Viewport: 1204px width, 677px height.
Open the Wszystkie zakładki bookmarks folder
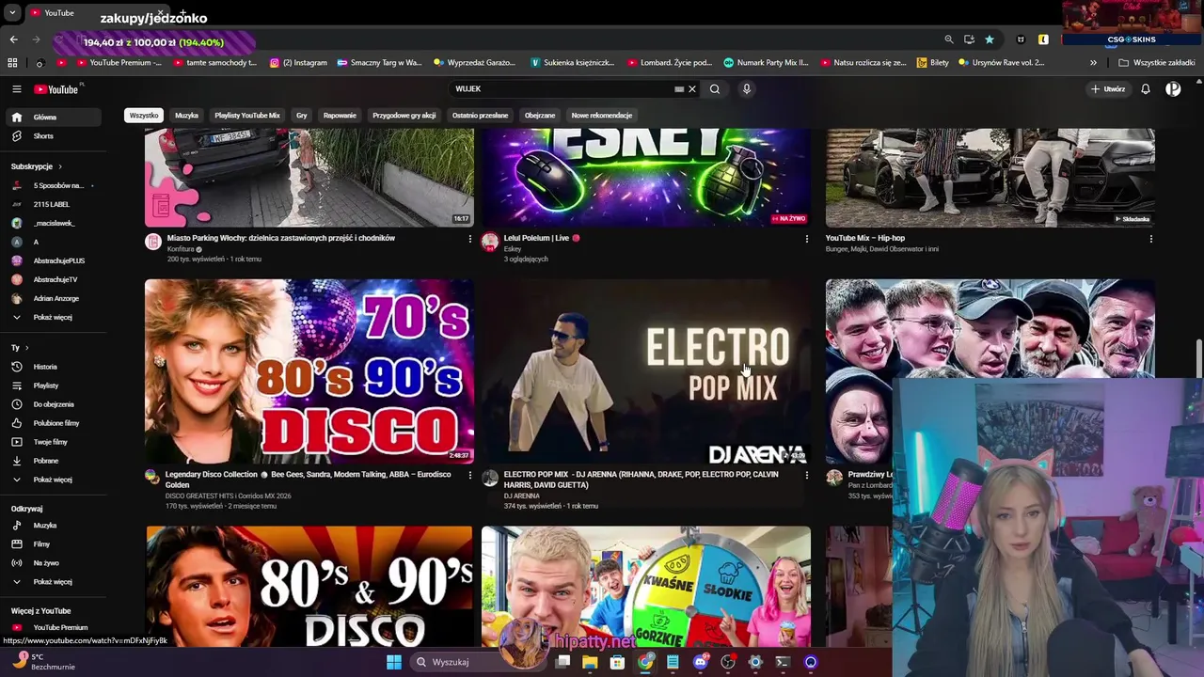coord(1157,63)
